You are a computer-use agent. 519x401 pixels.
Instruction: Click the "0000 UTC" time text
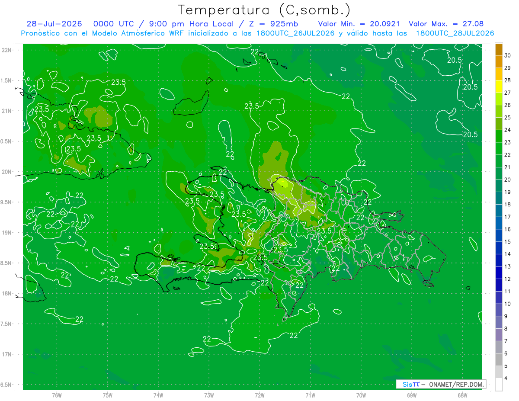coord(115,24)
